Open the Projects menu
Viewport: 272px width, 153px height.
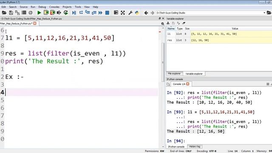click(67, 7)
